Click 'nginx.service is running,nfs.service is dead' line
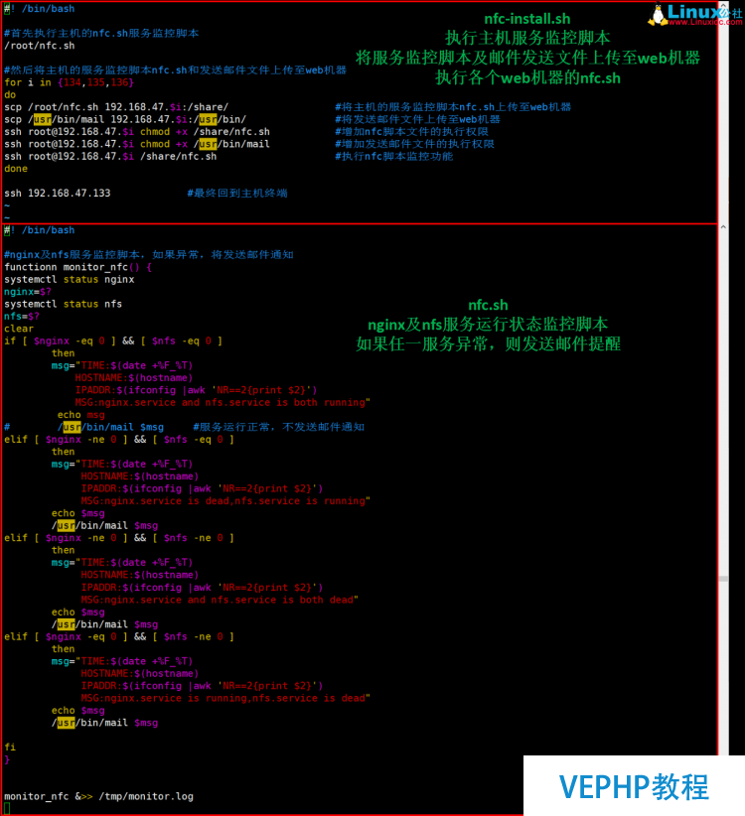Screen dimensions: 745x816 pyautogui.click(x=225, y=699)
